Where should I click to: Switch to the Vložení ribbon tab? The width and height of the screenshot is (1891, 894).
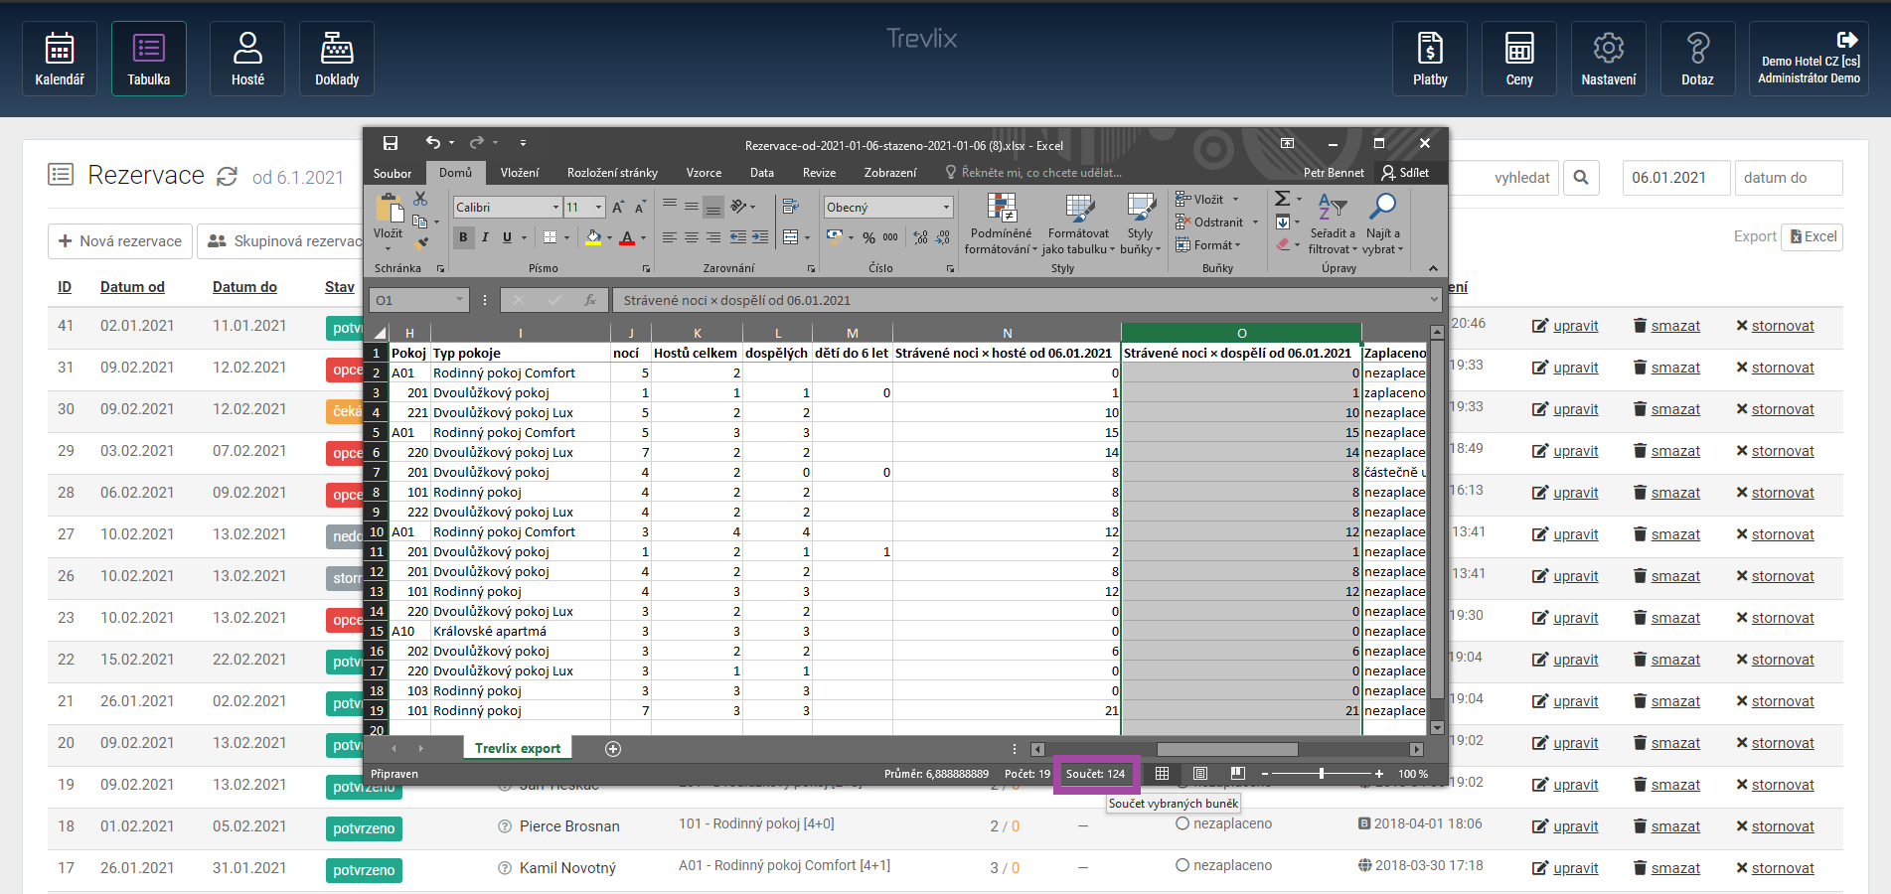coord(520,173)
